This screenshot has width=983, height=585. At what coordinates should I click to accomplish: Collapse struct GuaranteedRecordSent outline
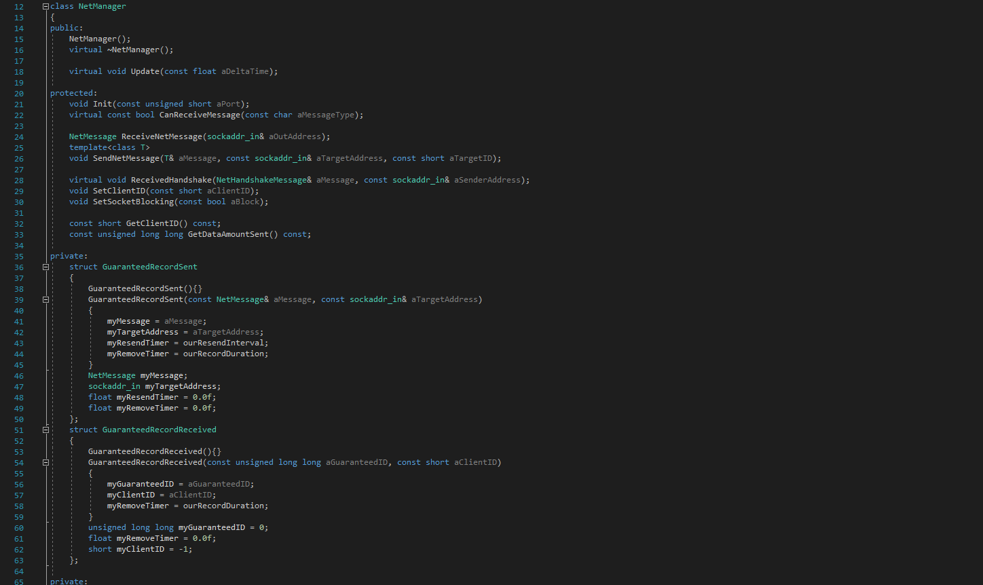click(45, 267)
